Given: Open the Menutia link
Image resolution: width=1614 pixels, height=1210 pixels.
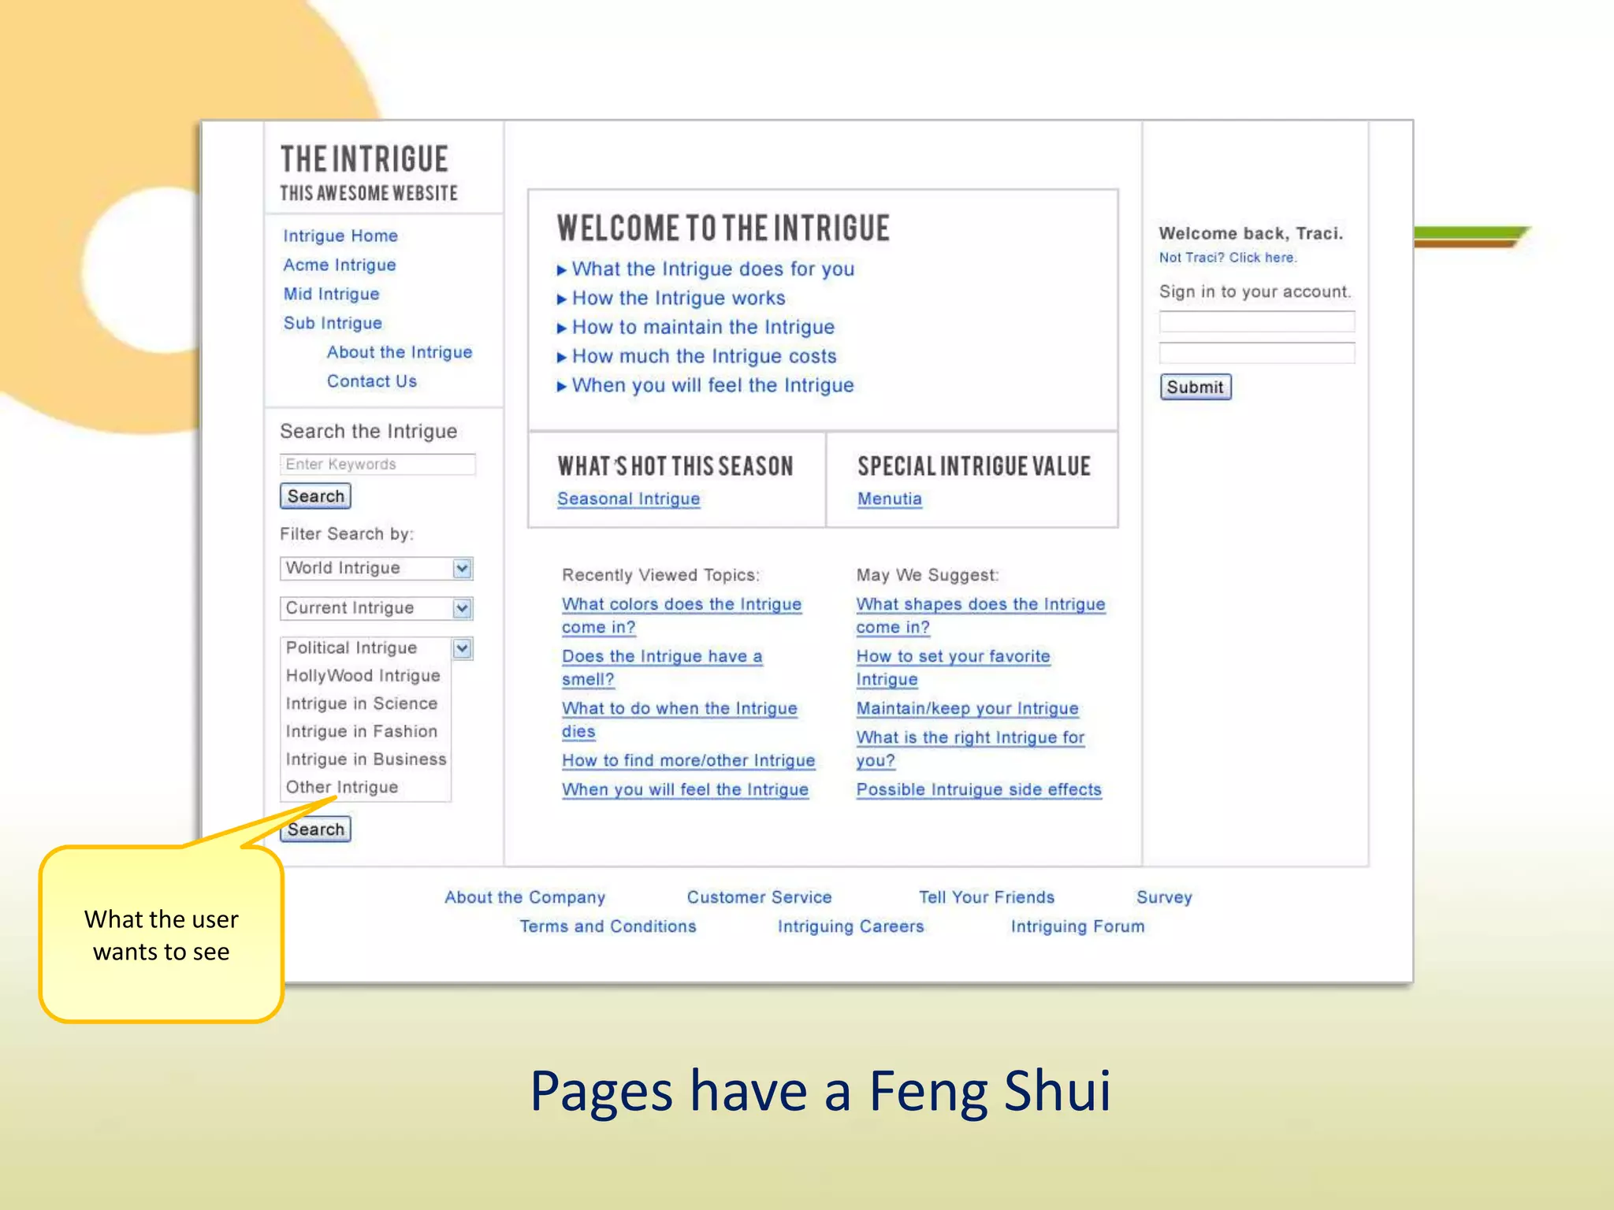Looking at the screenshot, I should tap(890, 499).
